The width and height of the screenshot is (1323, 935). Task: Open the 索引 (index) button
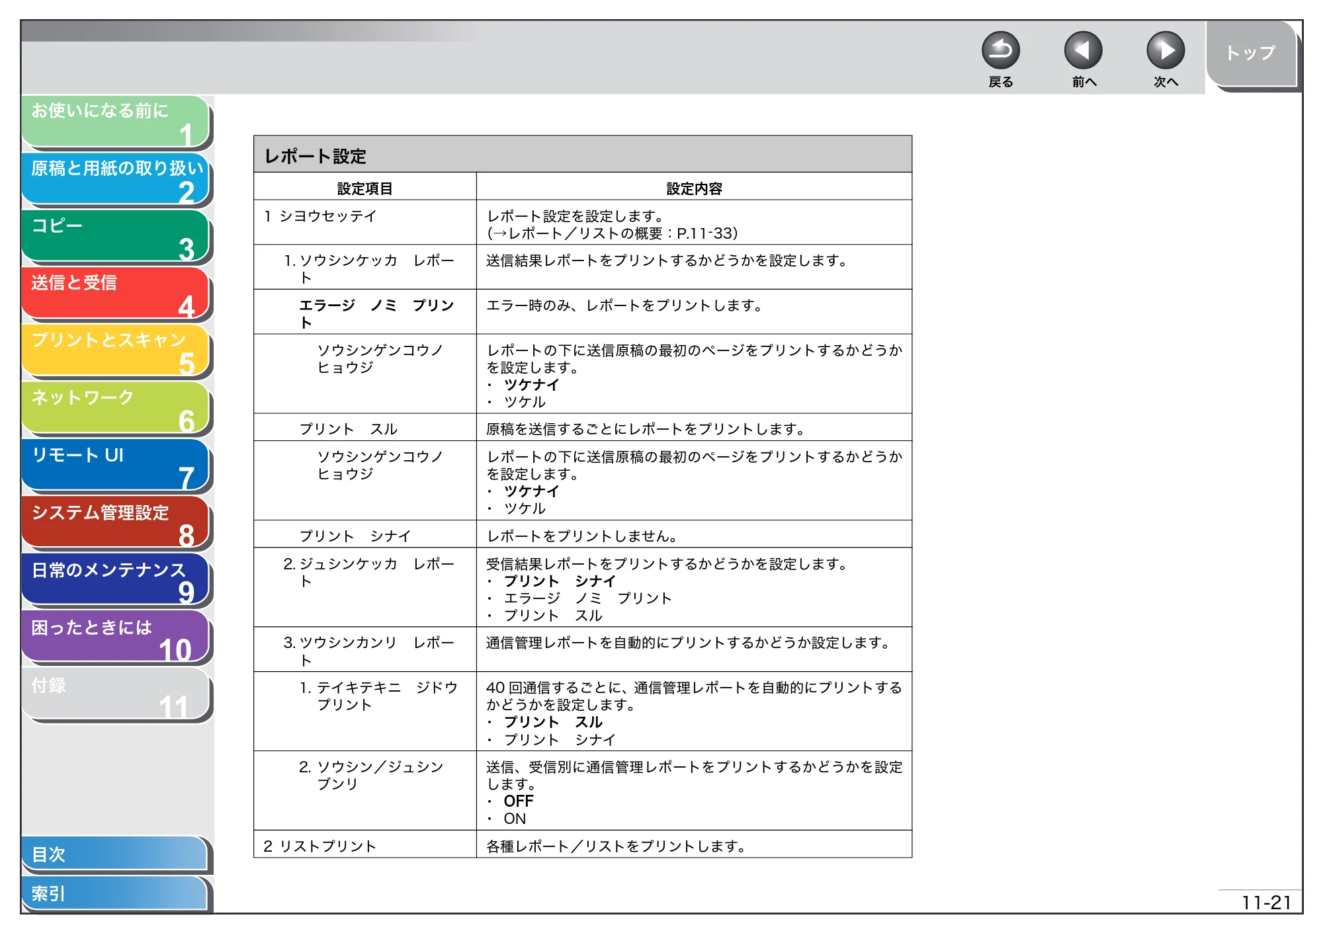(x=114, y=893)
